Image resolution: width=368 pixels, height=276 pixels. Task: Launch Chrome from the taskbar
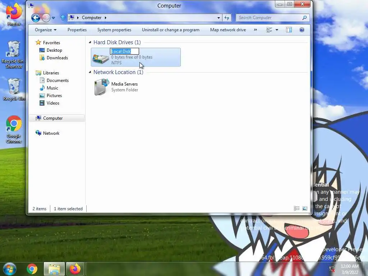pyautogui.click(x=32, y=269)
